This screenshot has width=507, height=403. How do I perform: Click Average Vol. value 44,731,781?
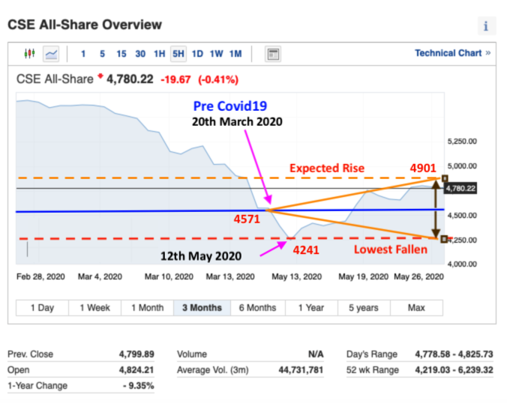tap(301, 370)
